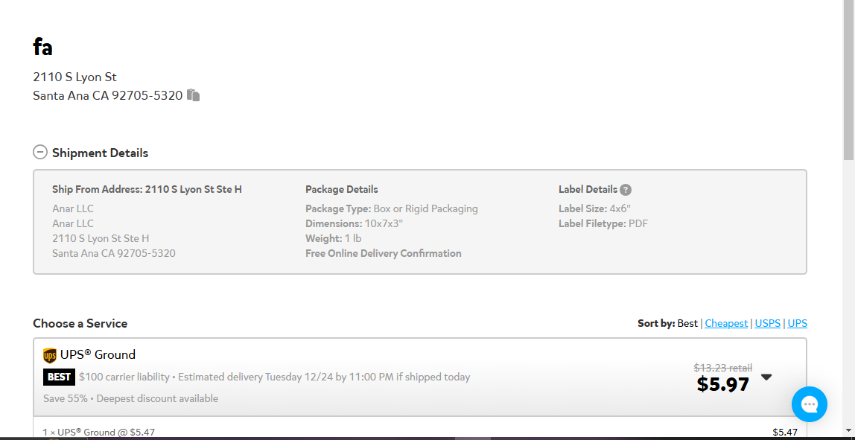Sort services by Cheapest
The height and width of the screenshot is (440, 855).
click(x=725, y=323)
